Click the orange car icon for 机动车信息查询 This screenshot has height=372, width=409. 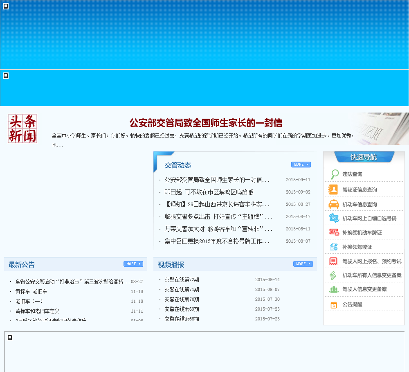(x=334, y=204)
